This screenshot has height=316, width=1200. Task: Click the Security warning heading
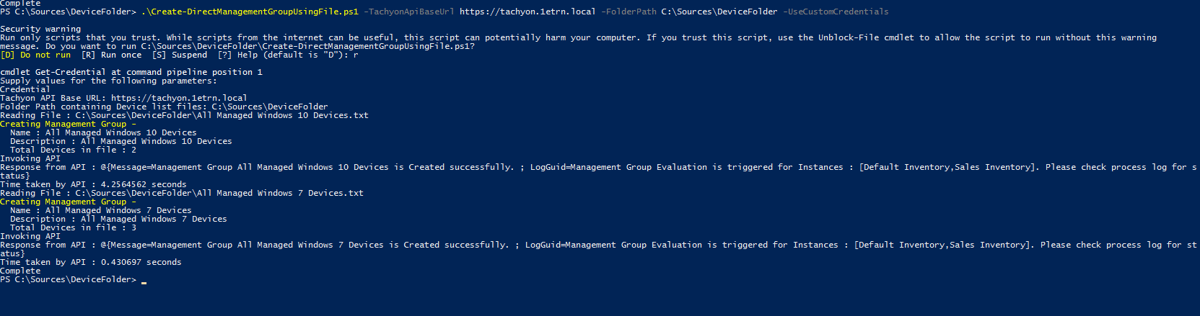(x=40, y=29)
